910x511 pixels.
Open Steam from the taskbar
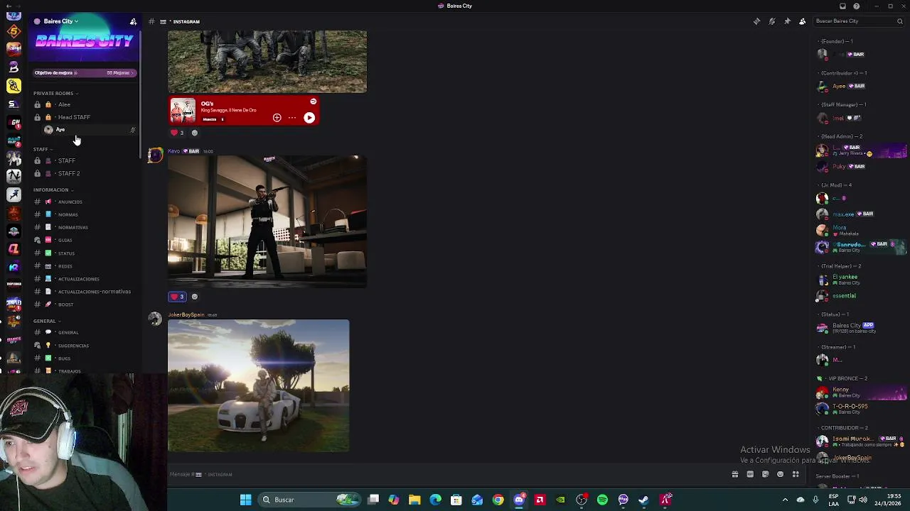643,500
